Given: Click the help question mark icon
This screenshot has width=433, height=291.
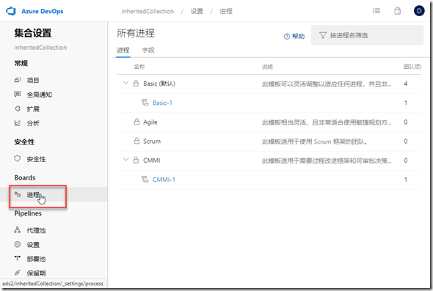Looking at the screenshot, I should tap(287, 36).
